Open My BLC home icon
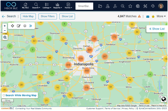This screenshot has width=168, height=111. pyautogui.click(x=25, y=6)
